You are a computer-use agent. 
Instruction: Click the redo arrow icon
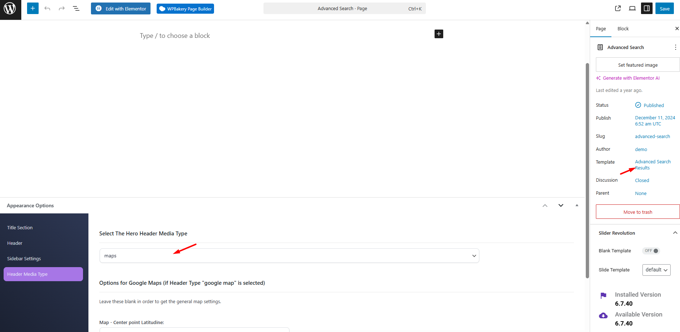62,8
